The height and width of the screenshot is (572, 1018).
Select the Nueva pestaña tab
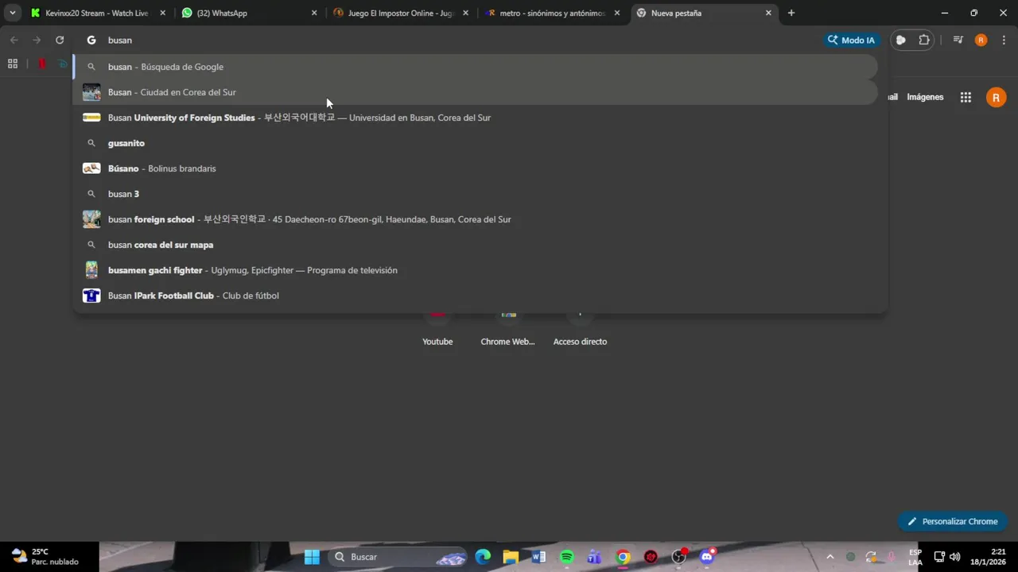click(704, 13)
